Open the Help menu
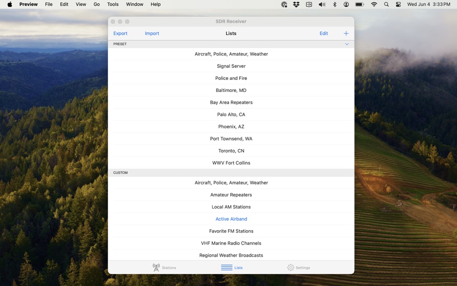 click(155, 4)
